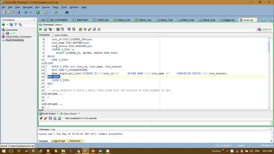Click the New file icon in main toolbar
This screenshot has height=154, width=274.
coord(4,12)
